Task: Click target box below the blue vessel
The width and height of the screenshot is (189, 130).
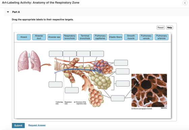Action: pos(56,84)
